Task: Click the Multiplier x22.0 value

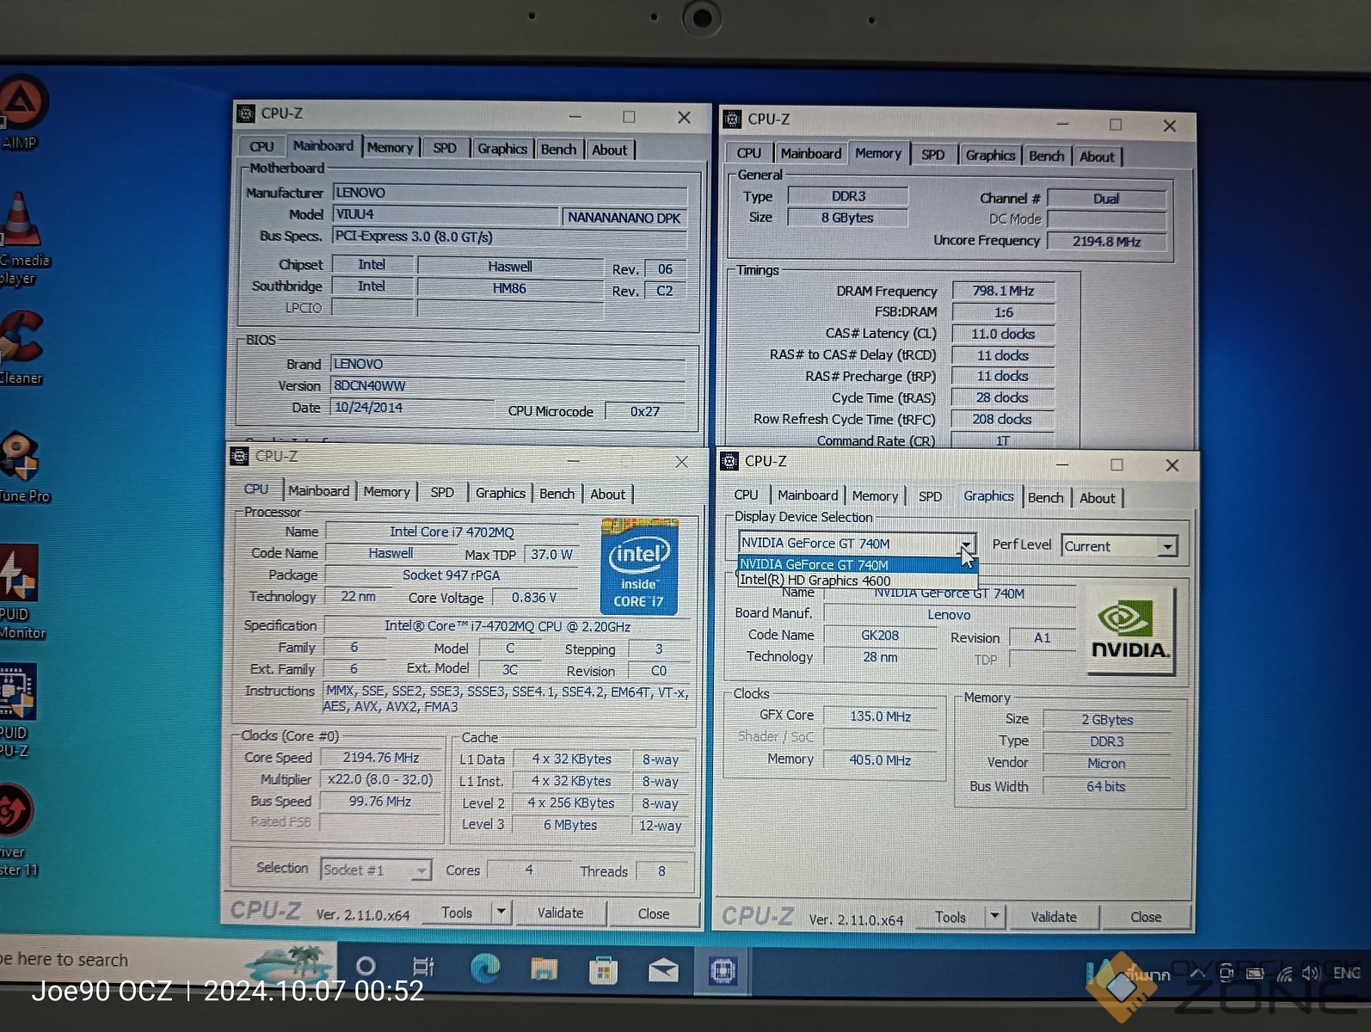Action: point(380,779)
